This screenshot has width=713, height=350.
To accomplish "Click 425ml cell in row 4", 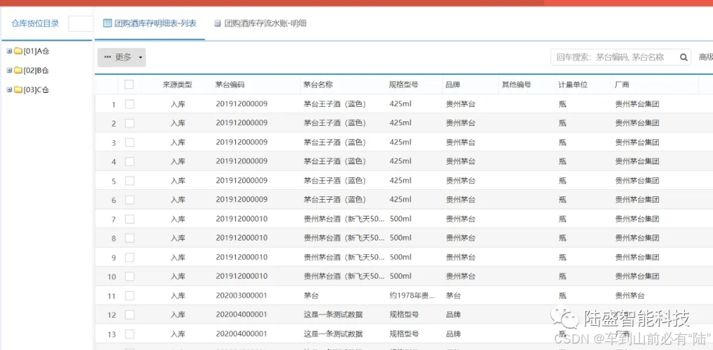I will pos(401,161).
